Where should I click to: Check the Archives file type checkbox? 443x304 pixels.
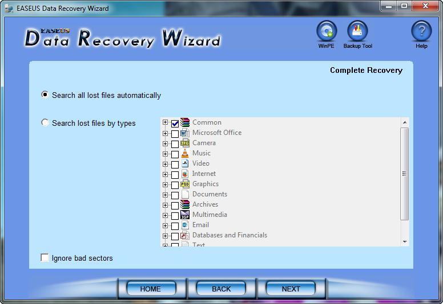(175, 206)
